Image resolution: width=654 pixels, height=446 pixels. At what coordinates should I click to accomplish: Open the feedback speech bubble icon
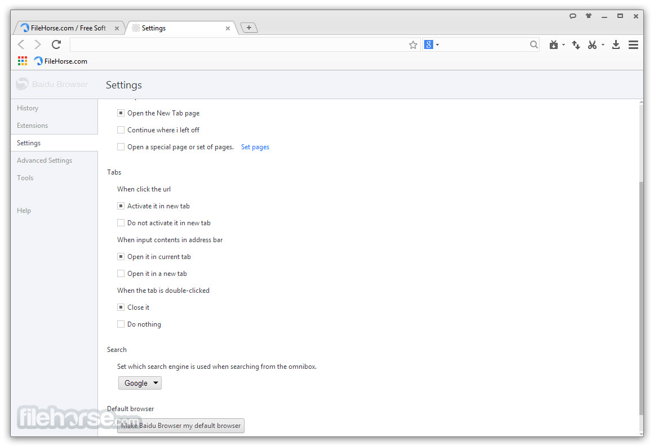[x=573, y=16]
